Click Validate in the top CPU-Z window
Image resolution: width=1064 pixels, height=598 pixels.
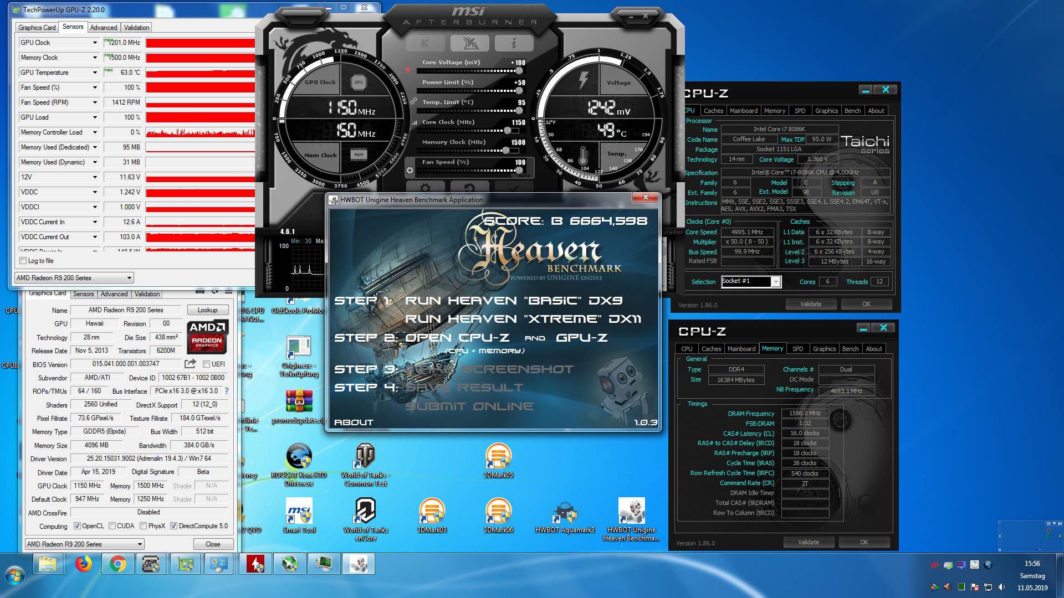(x=811, y=304)
